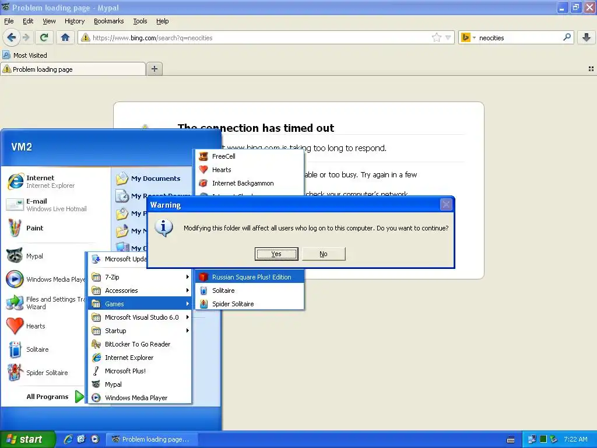
Task: Open the Bing search engine dropdown
Action: pyautogui.click(x=468, y=37)
